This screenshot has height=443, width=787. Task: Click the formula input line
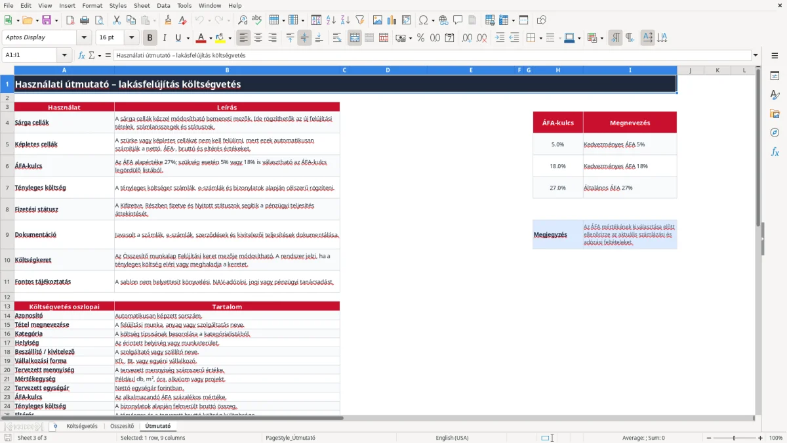point(432,55)
